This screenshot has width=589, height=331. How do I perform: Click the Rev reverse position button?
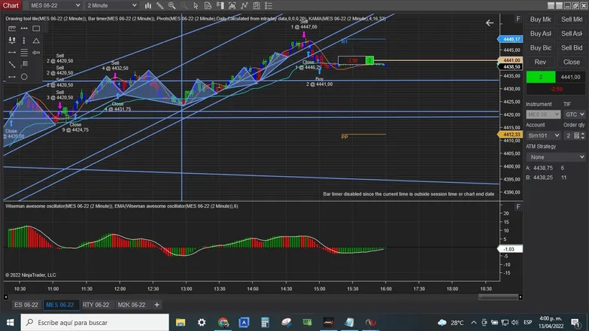(541, 62)
